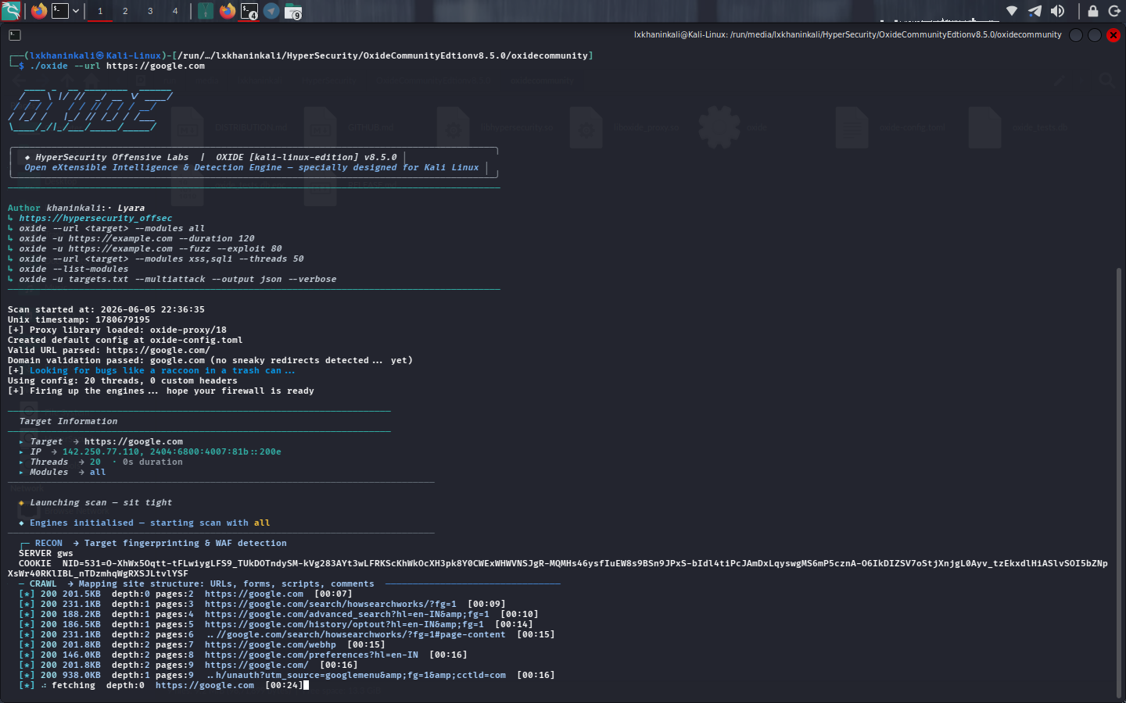Launch Firefox from the panel launcher beside Kali menu
The image size is (1126, 703).
click(x=38, y=11)
